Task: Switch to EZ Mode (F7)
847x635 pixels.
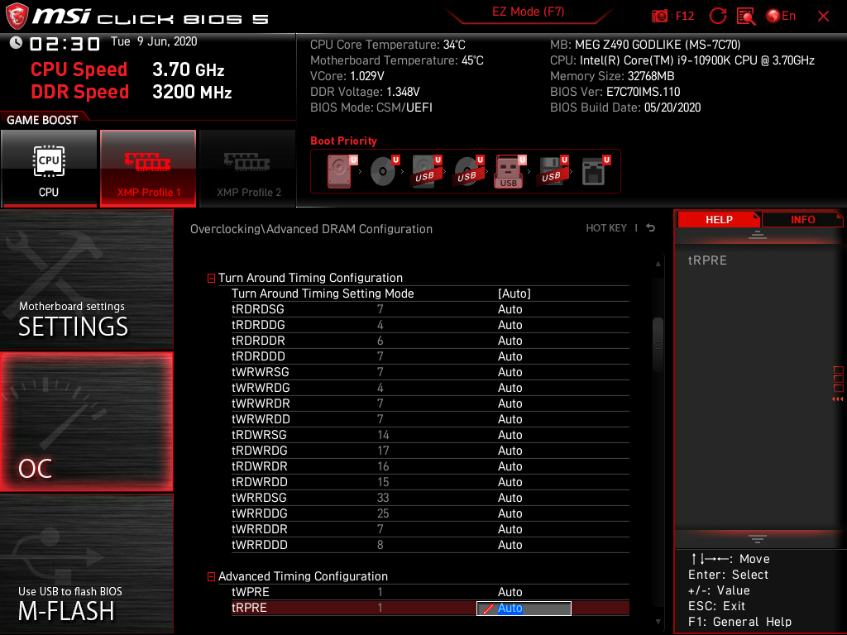Action: (528, 12)
